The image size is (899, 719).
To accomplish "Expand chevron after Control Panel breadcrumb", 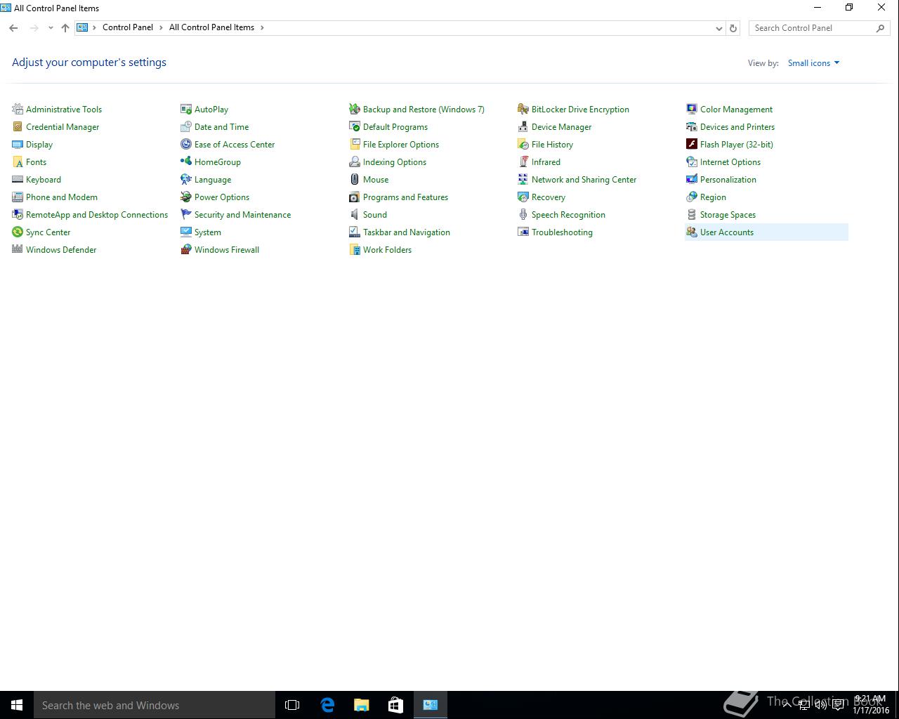I will [161, 28].
